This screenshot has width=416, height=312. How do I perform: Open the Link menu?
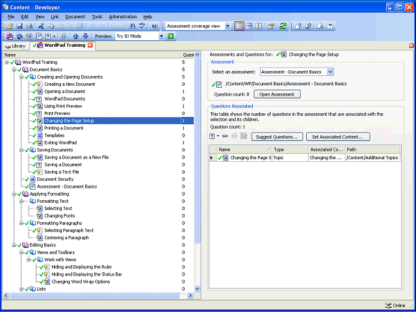55,17
